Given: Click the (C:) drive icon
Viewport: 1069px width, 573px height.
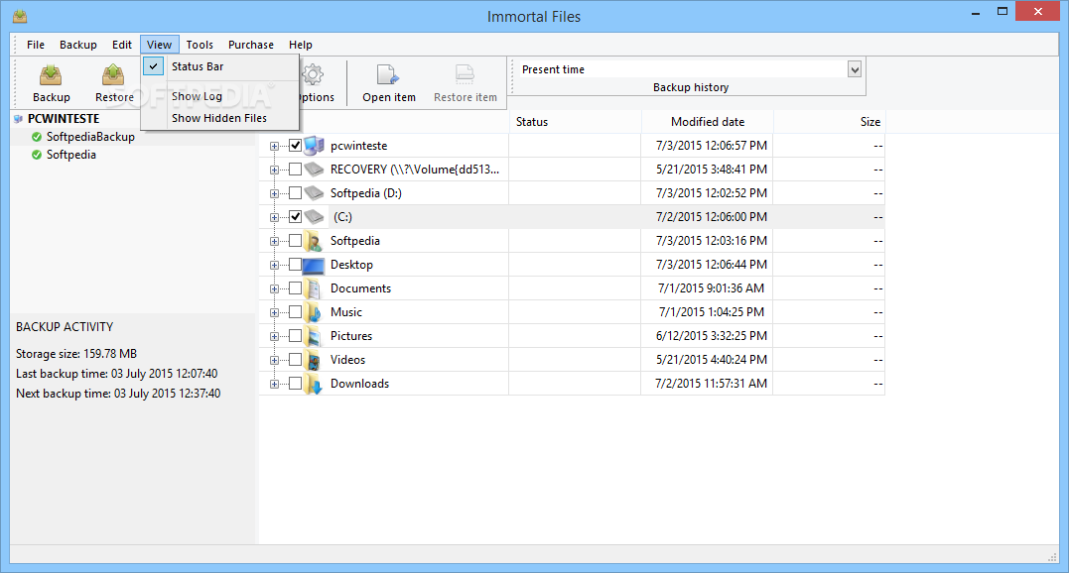Looking at the screenshot, I should 314,216.
